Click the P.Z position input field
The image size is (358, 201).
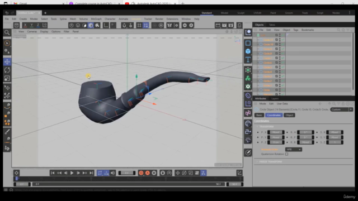(x=276, y=142)
